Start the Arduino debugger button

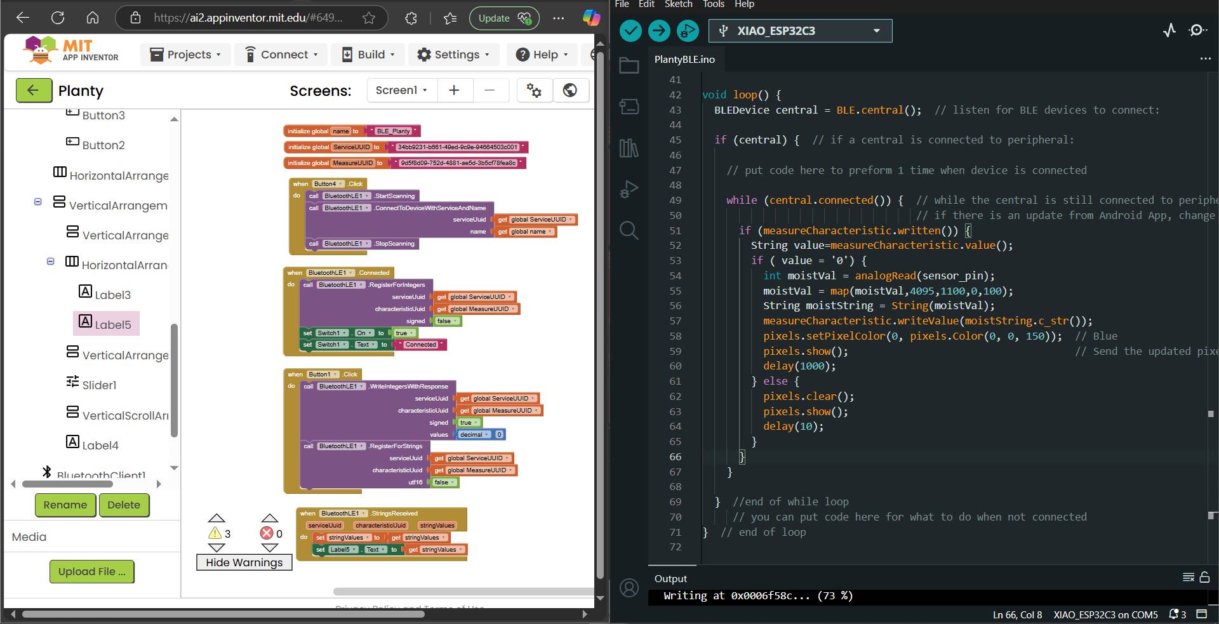pyautogui.click(x=688, y=30)
